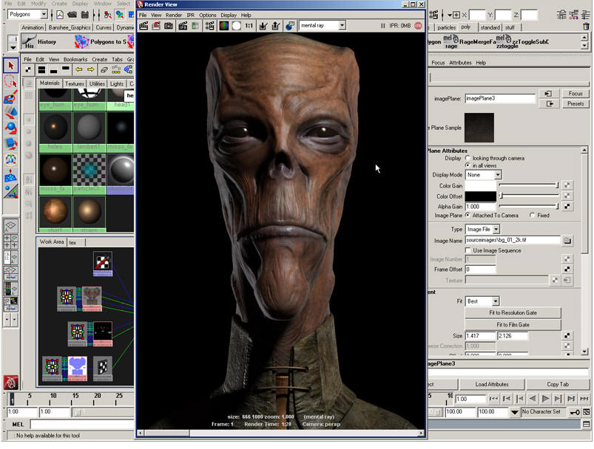Open Attributes menu in Attribute Editor
The height and width of the screenshot is (449, 594).
[460, 63]
